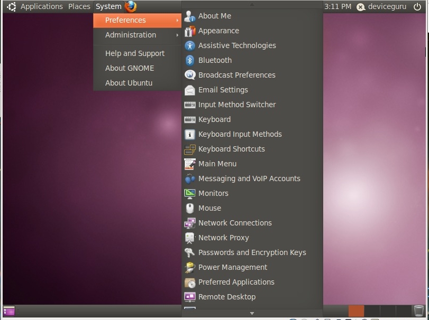Select the Monitors label

tap(213, 193)
